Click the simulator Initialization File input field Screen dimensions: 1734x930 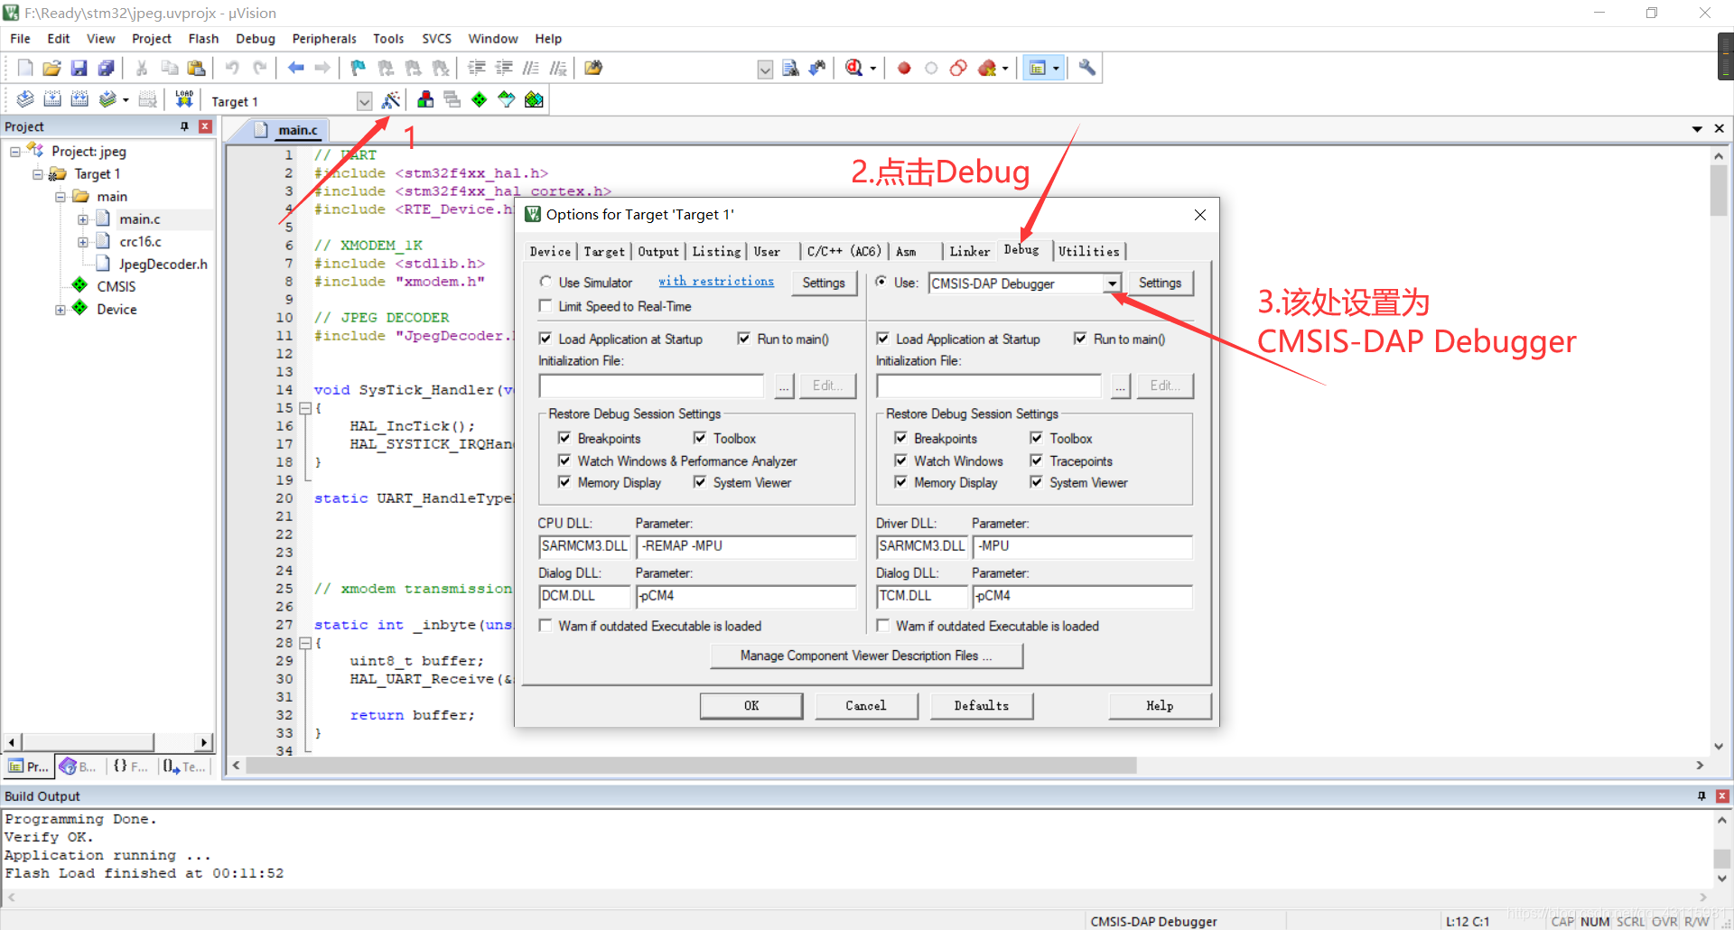click(651, 386)
